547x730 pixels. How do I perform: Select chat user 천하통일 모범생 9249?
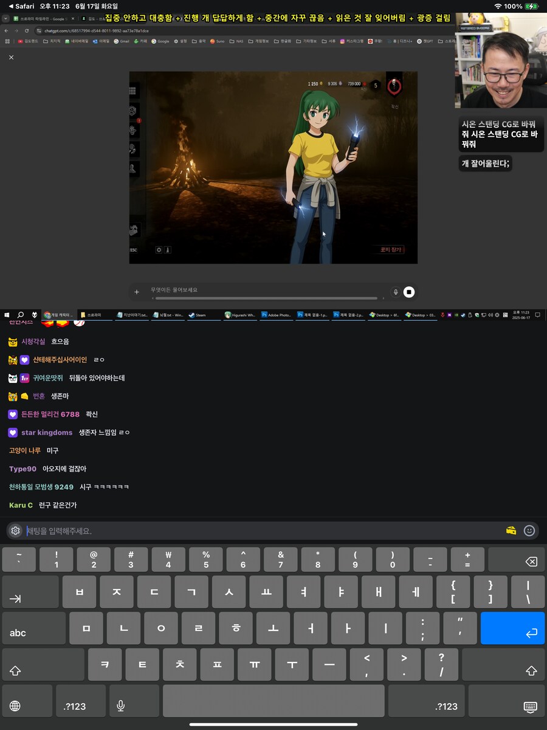click(x=41, y=487)
